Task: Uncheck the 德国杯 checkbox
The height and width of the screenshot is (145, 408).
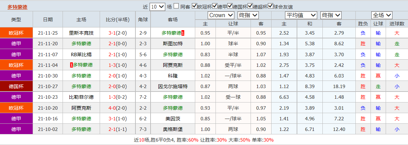Action: point(230,6)
